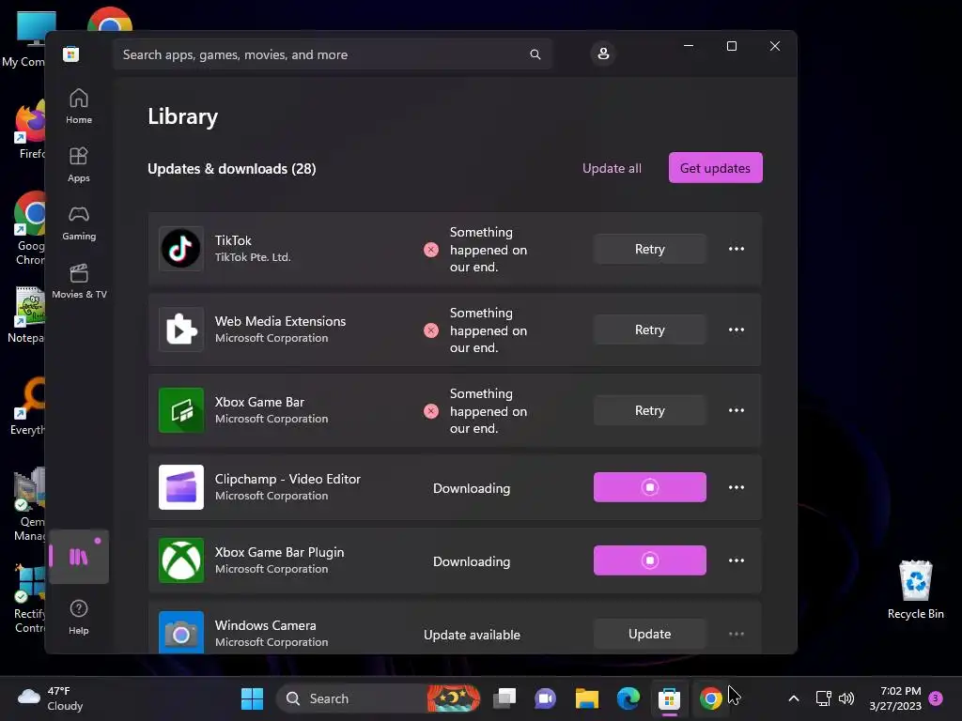Click the TikTok app name
Viewport: 962px width, 721px height.
click(233, 240)
